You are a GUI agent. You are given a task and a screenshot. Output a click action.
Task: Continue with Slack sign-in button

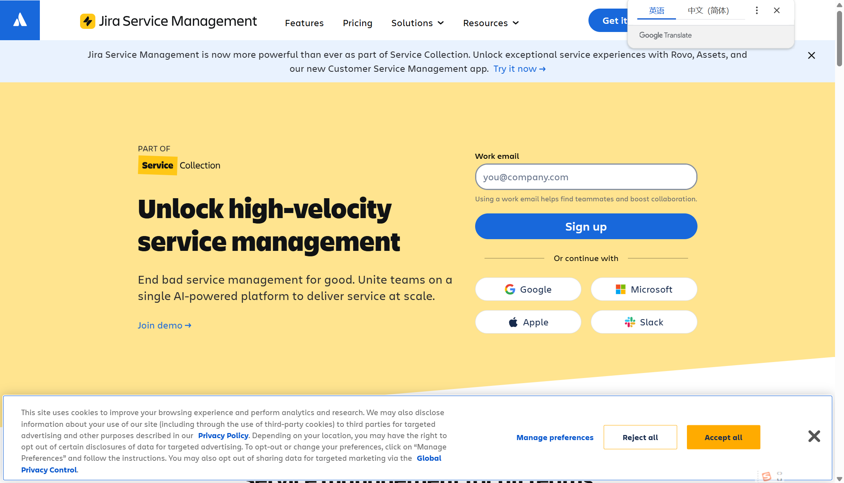click(644, 322)
